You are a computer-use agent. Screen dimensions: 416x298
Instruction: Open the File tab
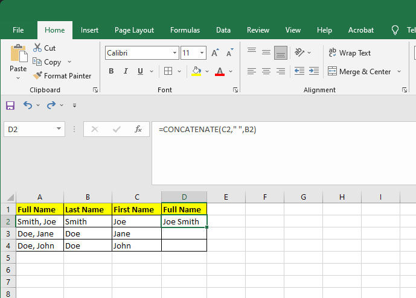tap(18, 30)
